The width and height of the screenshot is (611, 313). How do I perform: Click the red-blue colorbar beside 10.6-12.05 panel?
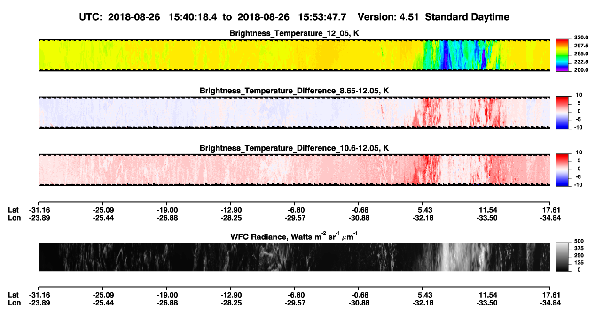click(562, 170)
